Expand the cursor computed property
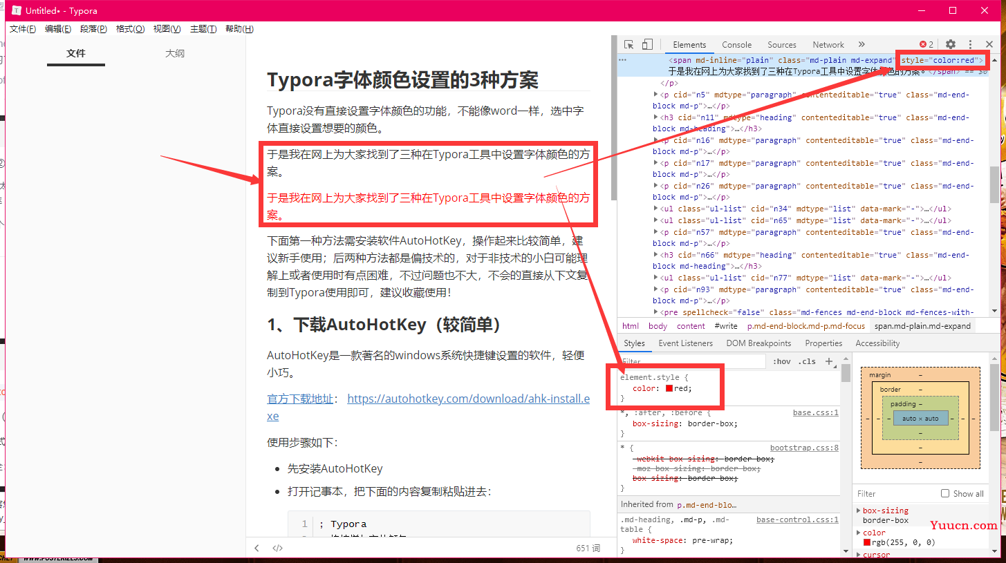1006x563 pixels. pos(859,555)
